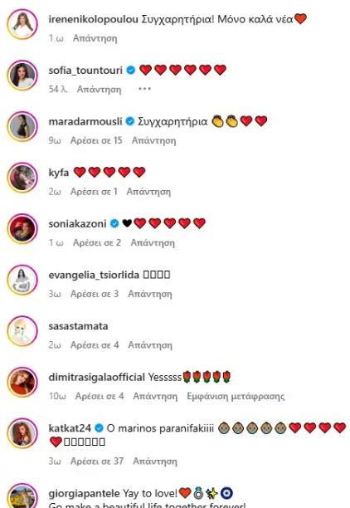Show translation with 'Εμφάνιση μετάφρασης' link

click(236, 396)
